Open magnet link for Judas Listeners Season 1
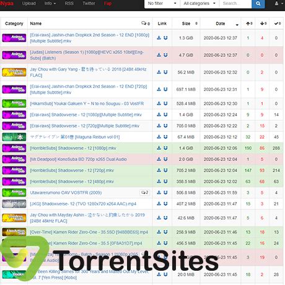Screen dimensions: 285x285 (165, 55)
